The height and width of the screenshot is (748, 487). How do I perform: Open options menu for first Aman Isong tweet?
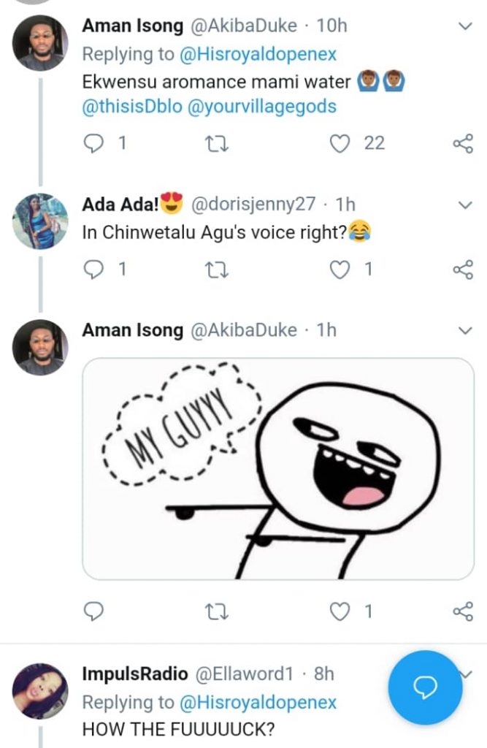point(464,26)
